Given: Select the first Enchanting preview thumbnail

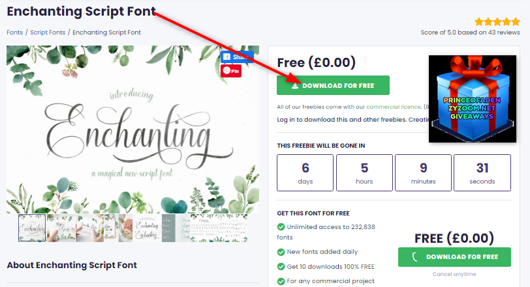Looking at the screenshot, I should 32,228.
